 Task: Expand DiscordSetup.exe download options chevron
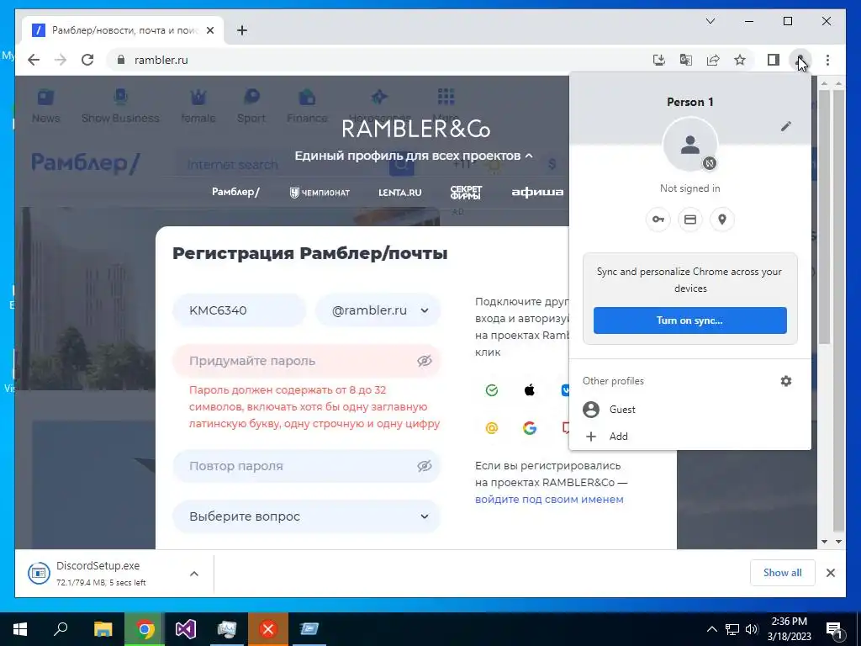click(194, 574)
